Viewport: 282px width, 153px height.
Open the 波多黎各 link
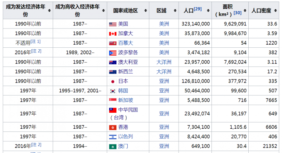[x=128, y=52]
